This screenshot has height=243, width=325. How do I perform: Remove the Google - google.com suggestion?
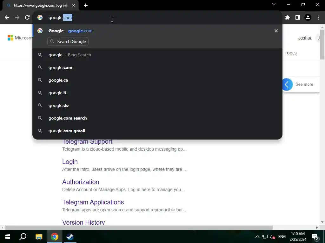point(276,31)
